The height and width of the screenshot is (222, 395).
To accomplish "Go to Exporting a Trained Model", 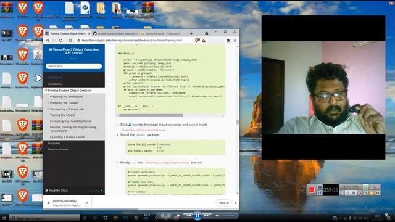I will click(x=67, y=137).
